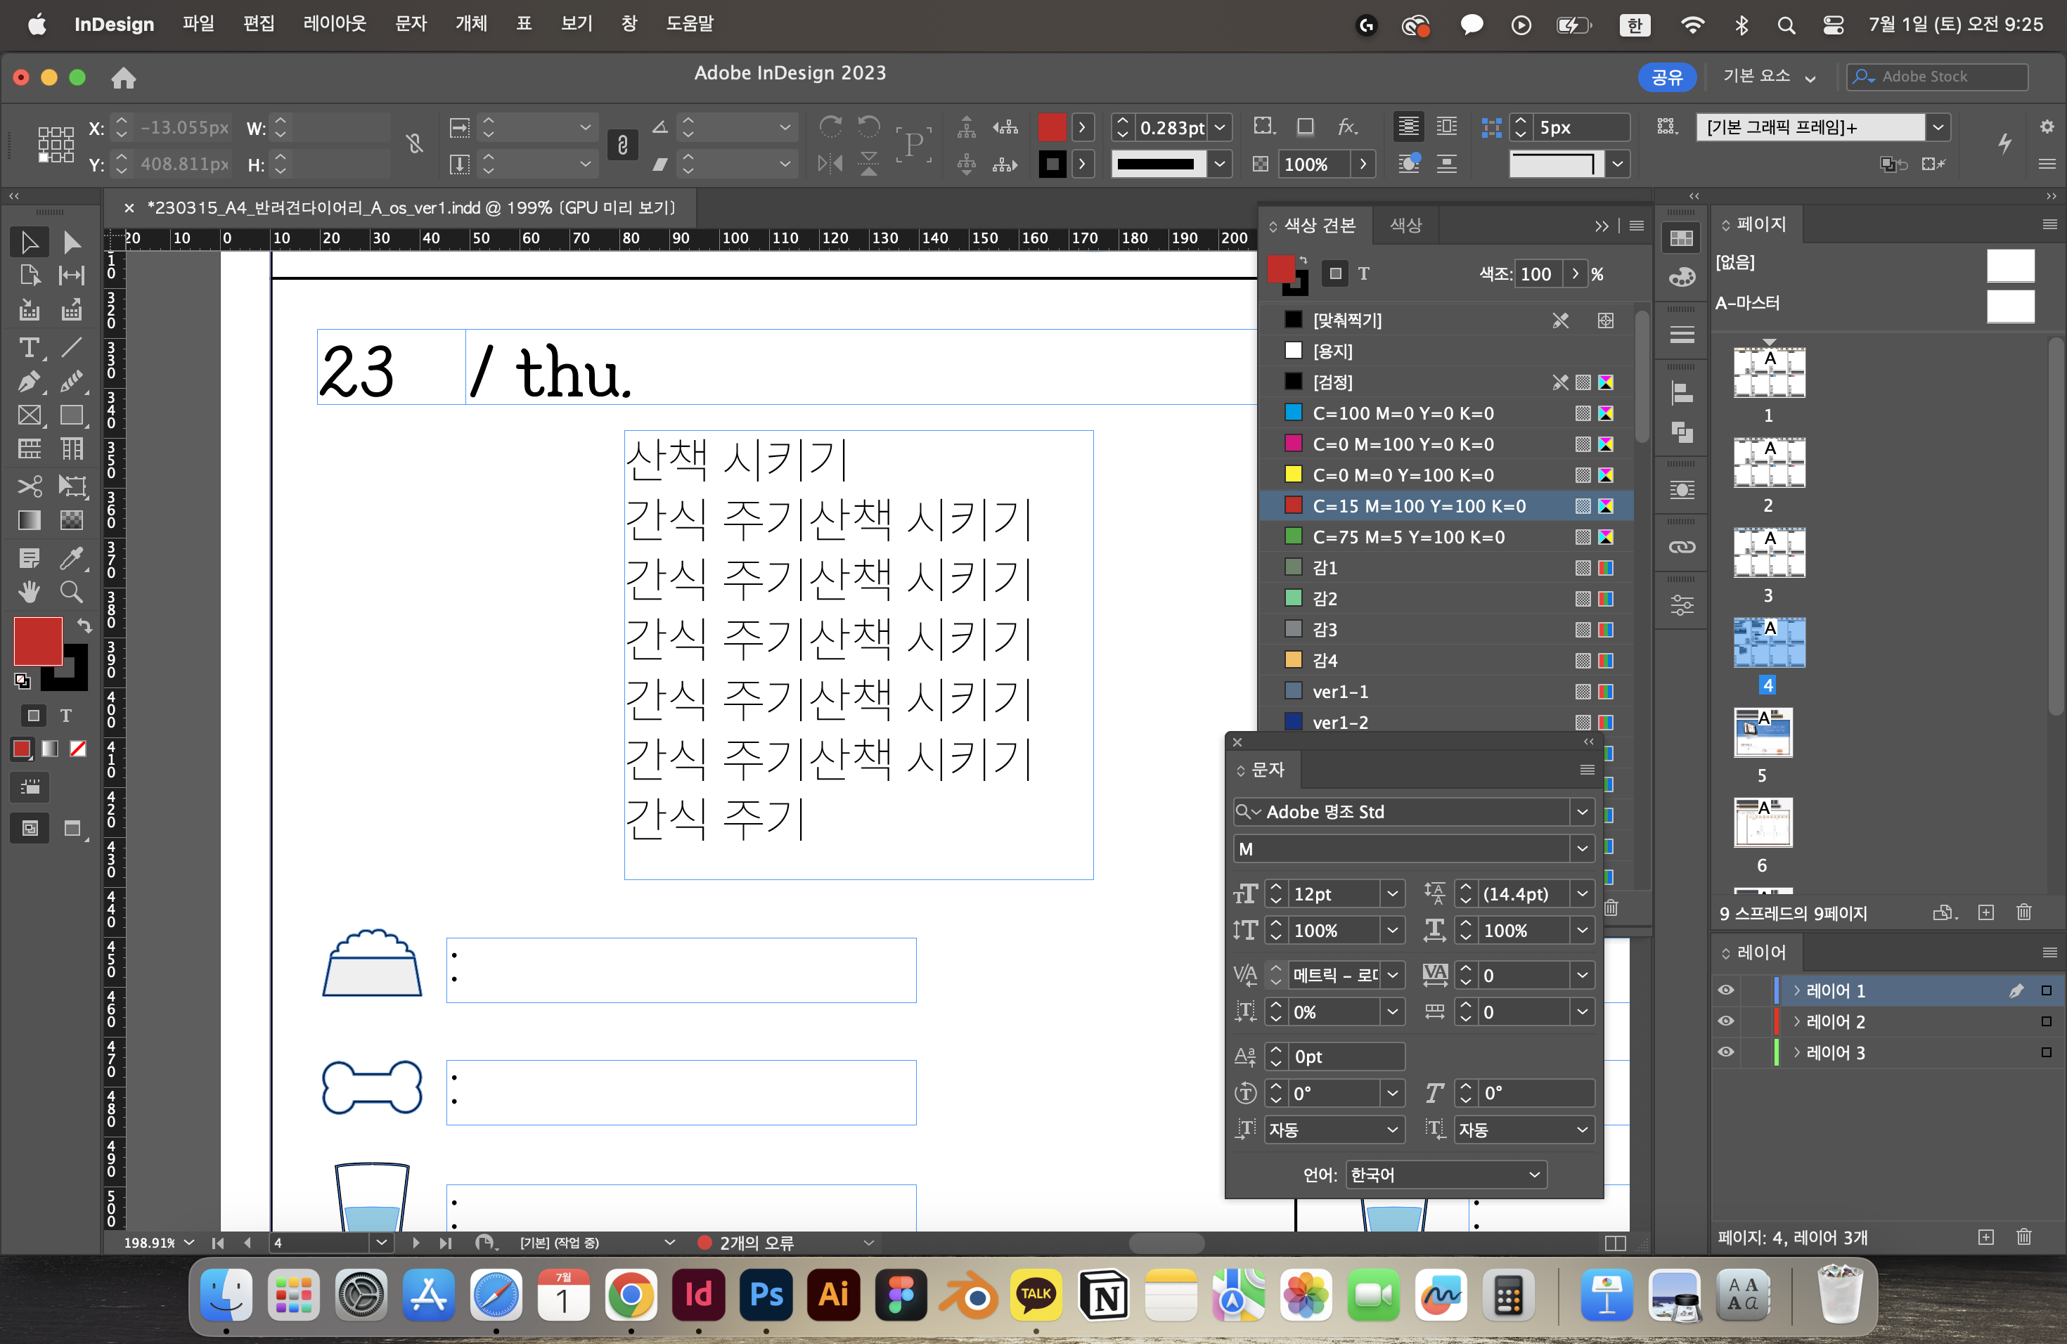Viewport: 2067px width, 1344px height.
Task: Open the font size 12pt dropdown
Action: coord(1392,893)
